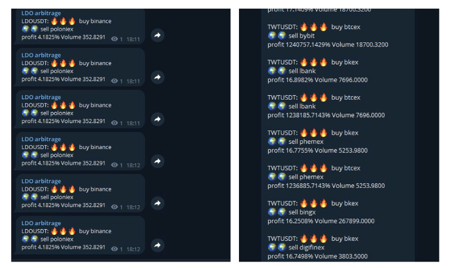The height and width of the screenshot is (268, 457).
Task: Click globe emojis beside sell bingx
Action: [277, 212]
